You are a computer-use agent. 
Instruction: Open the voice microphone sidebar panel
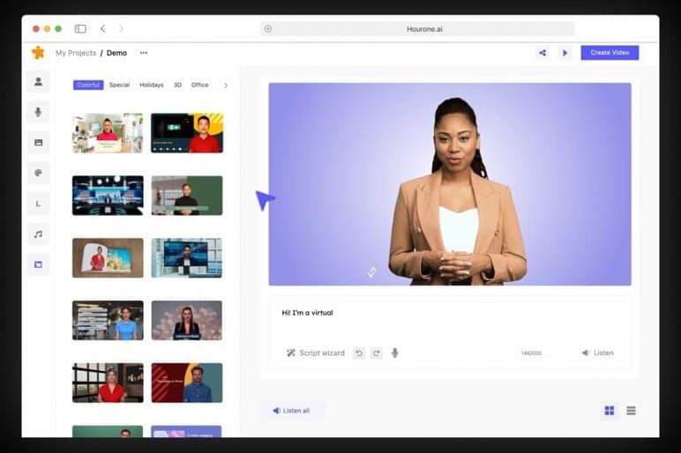[38, 112]
